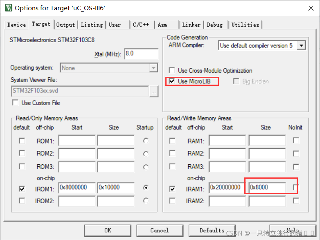Check the IROM2 default checkbox

coord(22,201)
